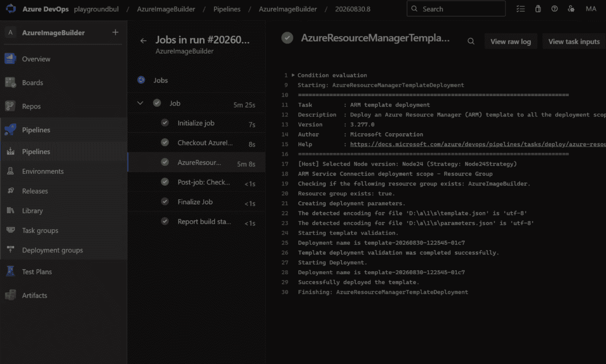The width and height of the screenshot is (606, 364).
Task: Open Library in the sidebar
Action: tap(64, 211)
